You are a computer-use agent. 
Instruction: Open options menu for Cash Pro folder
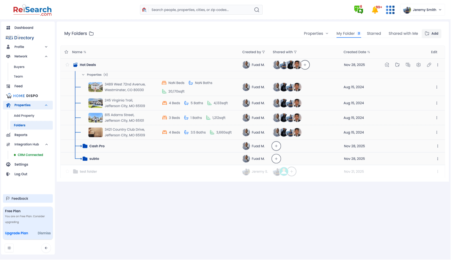point(438,146)
